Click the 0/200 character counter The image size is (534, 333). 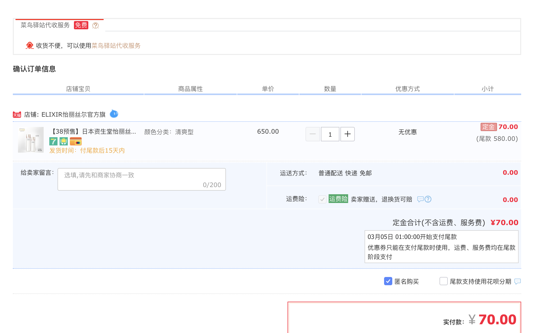212,185
